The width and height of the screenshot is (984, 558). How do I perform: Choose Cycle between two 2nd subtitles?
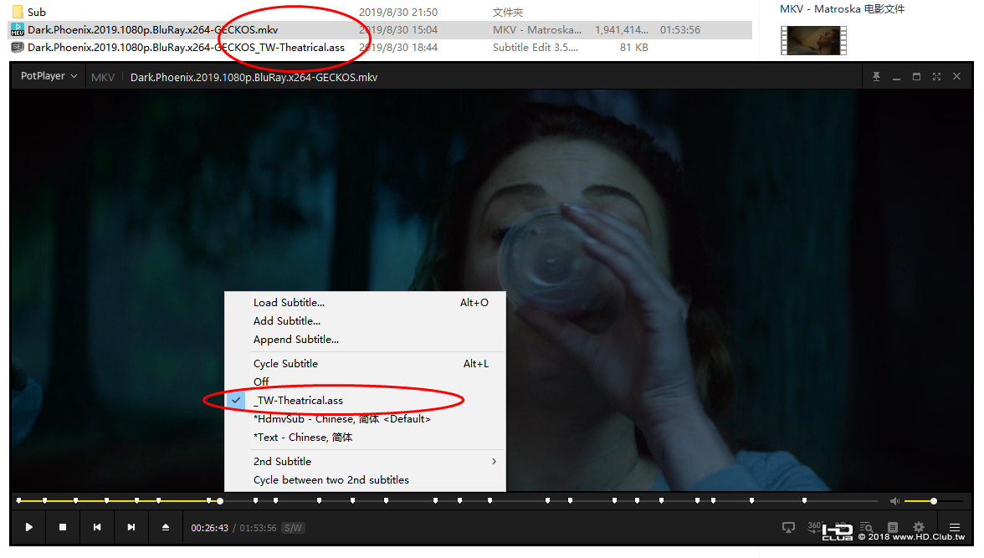click(x=365, y=479)
